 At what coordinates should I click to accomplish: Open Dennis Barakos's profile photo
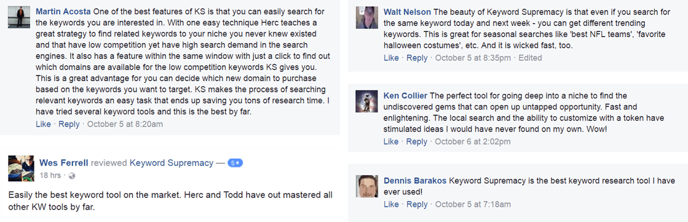[367, 186]
